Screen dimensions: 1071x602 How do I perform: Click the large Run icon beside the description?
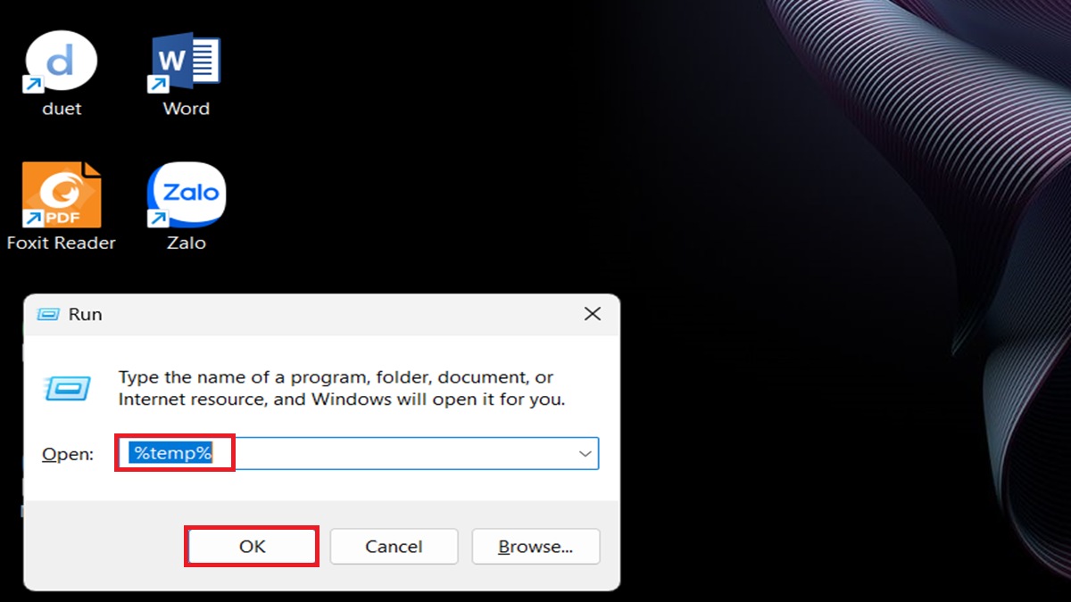click(67, 388)
